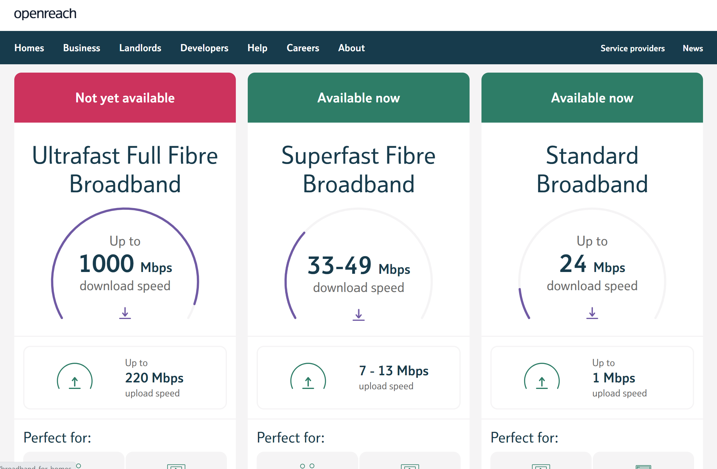The image size is (717, 469).
Task: Follow the Service providers link
Action: coord(632,48)
